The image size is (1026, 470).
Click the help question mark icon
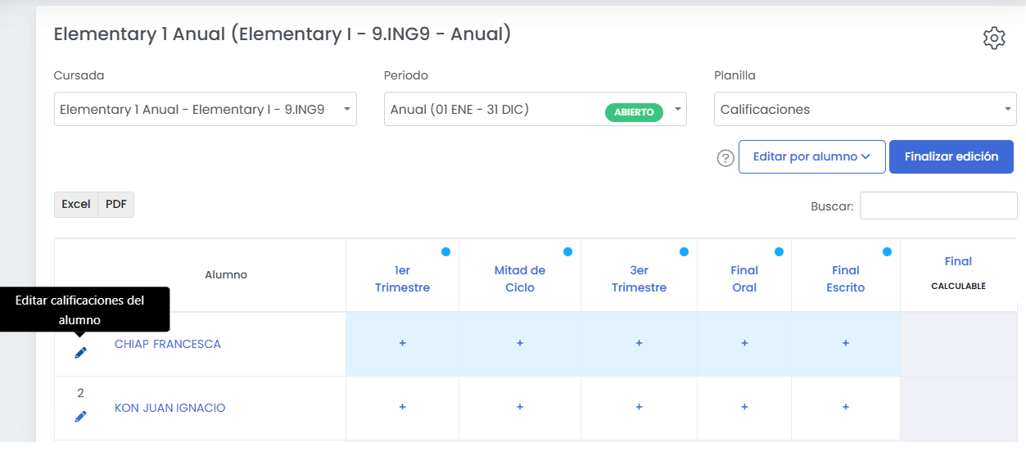pyautogui.click(x=725, y=158)
